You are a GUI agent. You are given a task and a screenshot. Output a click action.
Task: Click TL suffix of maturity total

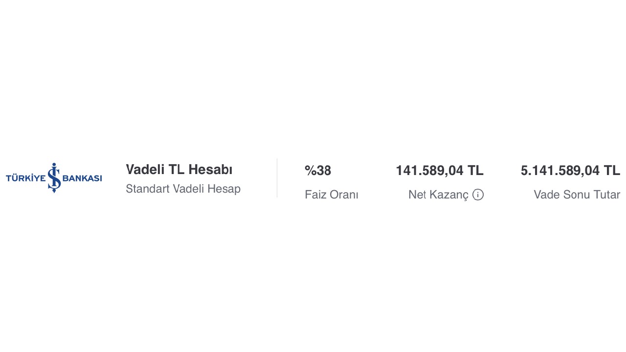point(612,171)
